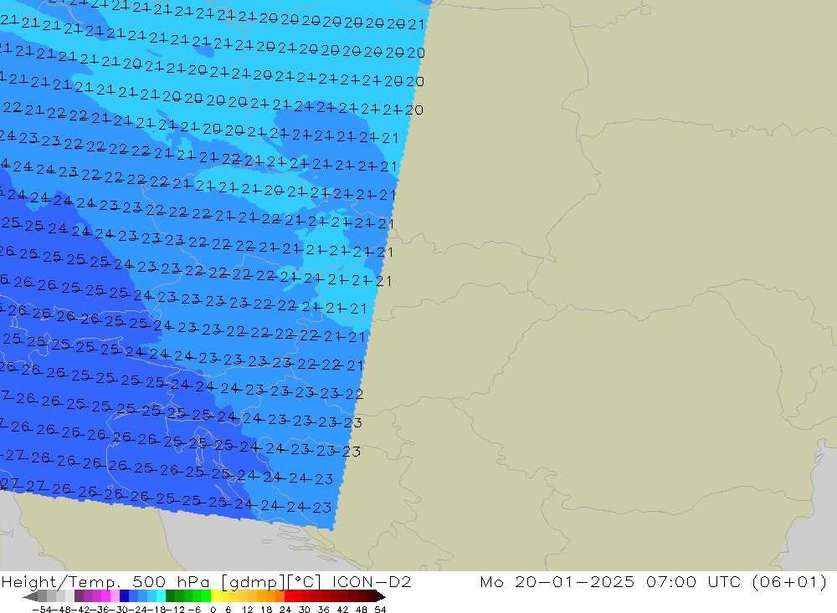Click the dark blue legend color swatch
The height and width of the screenshot is (613, 837).
coord(124,596)
